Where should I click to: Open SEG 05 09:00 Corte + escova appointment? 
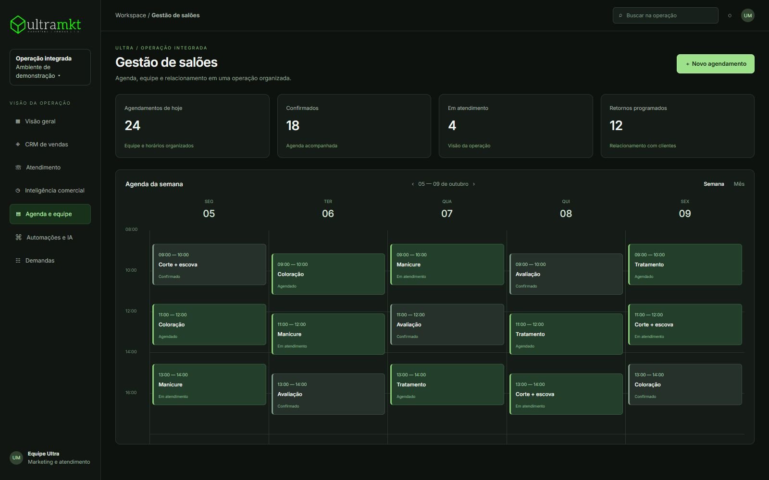click(x=209, y=264)
